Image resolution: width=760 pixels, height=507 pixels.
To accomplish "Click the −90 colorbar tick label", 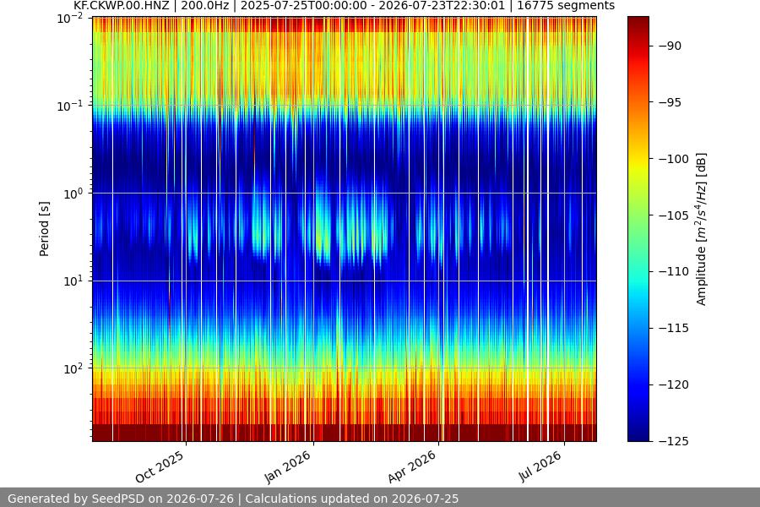I will pyautogui.click(x=670, y=46).
